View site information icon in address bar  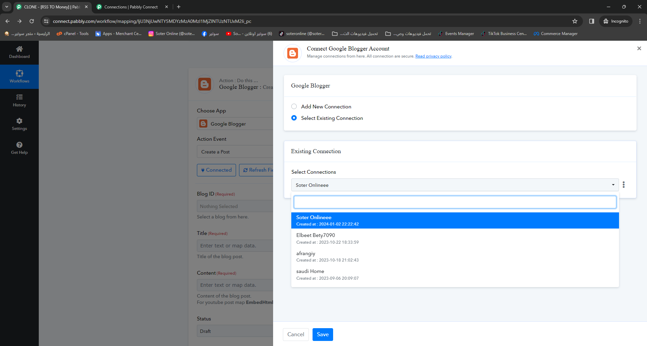click(x=46, y=21)
